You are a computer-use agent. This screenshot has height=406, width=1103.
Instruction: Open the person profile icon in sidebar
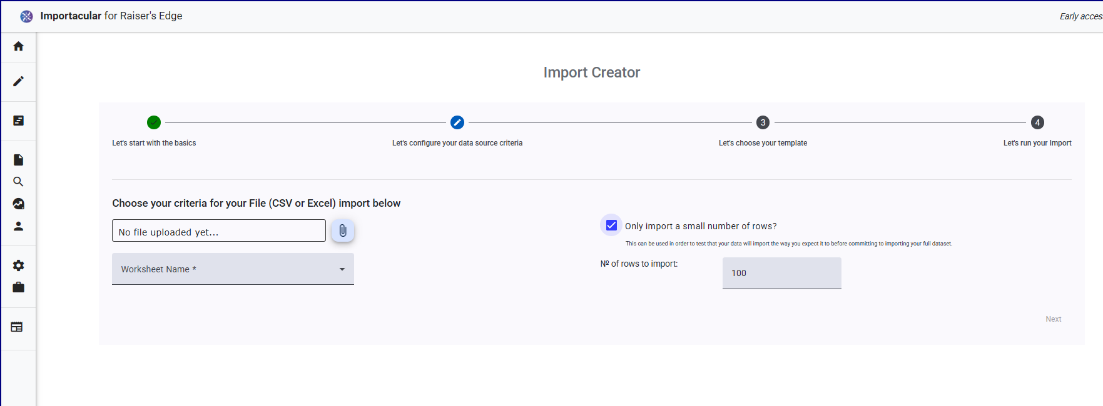19,226
